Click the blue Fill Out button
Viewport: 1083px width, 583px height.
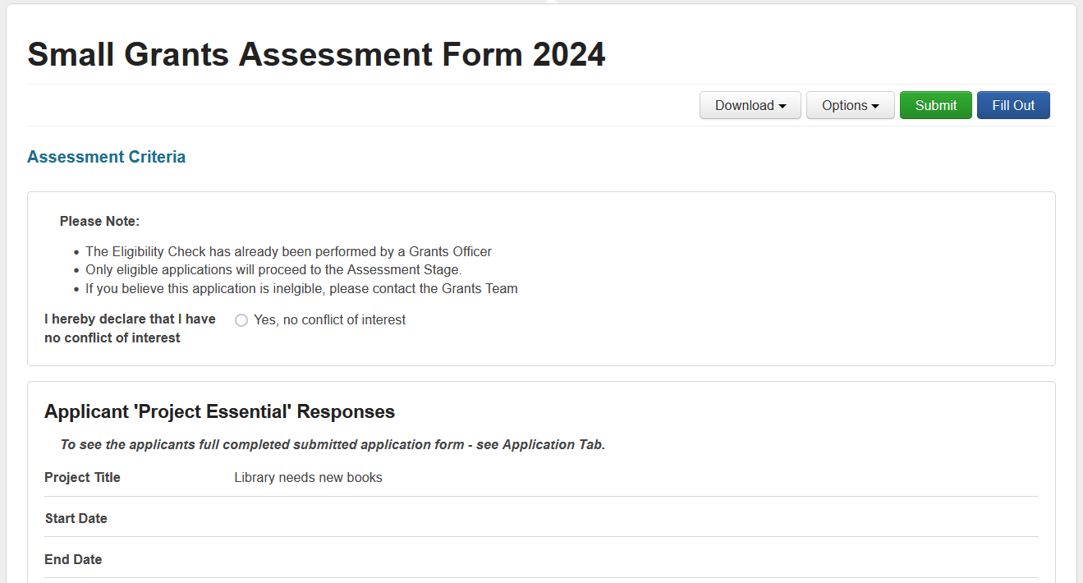1012,105
